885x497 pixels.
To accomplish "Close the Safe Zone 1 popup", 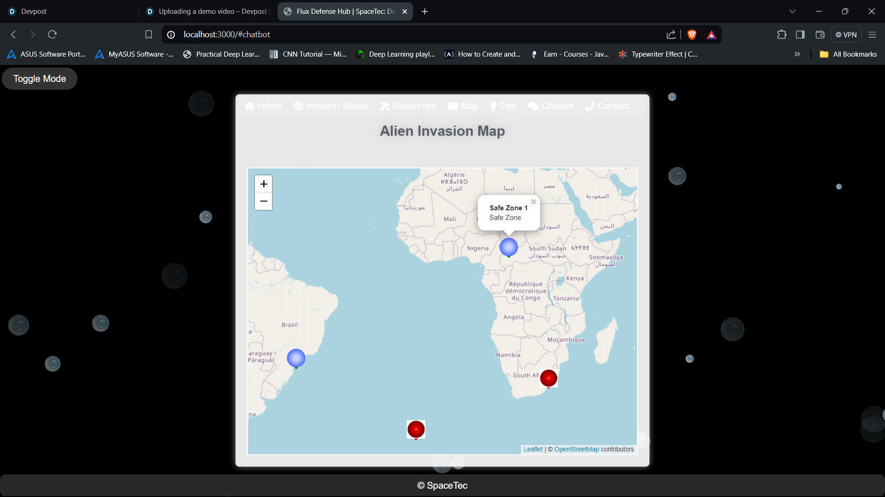I will coord(533,202).
